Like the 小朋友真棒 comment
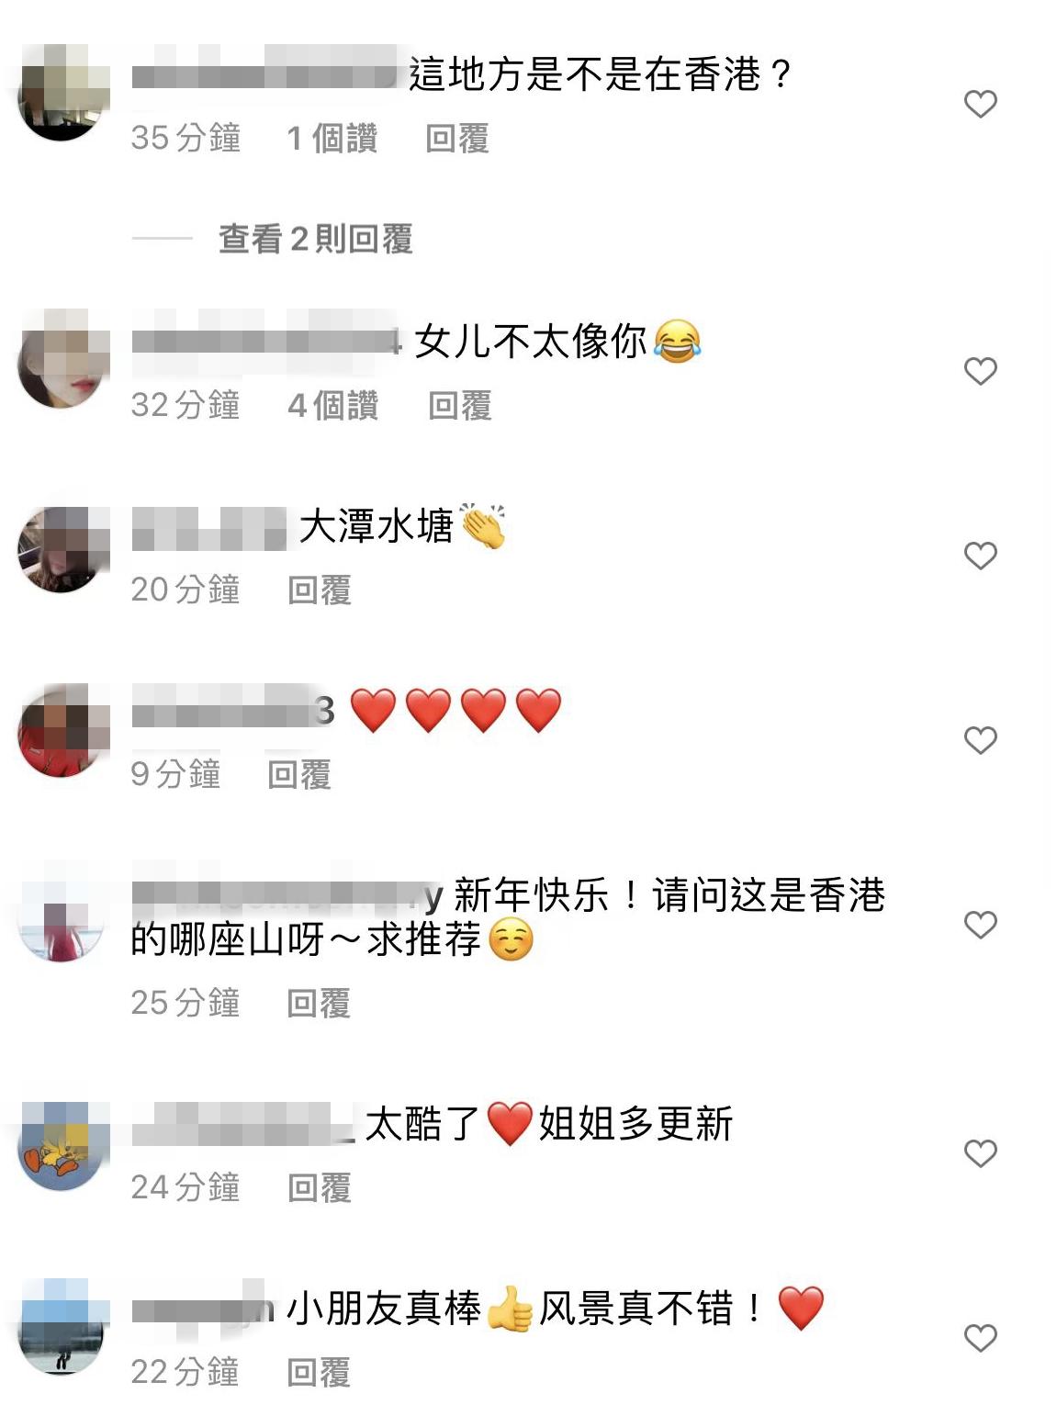 pyautogui.click(x=980, y=1338)
